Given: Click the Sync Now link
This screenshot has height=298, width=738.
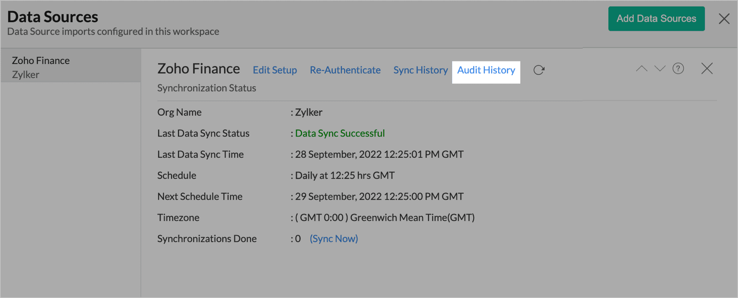Looking at the screenshot, I should point(333,238).
